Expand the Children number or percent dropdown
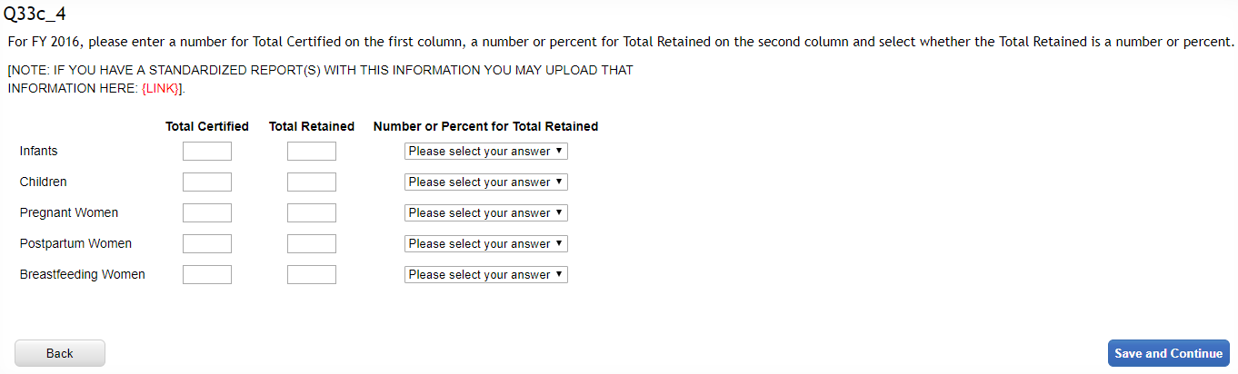The height and width of the screenshot is (374, 1238). tap(485, 182)
